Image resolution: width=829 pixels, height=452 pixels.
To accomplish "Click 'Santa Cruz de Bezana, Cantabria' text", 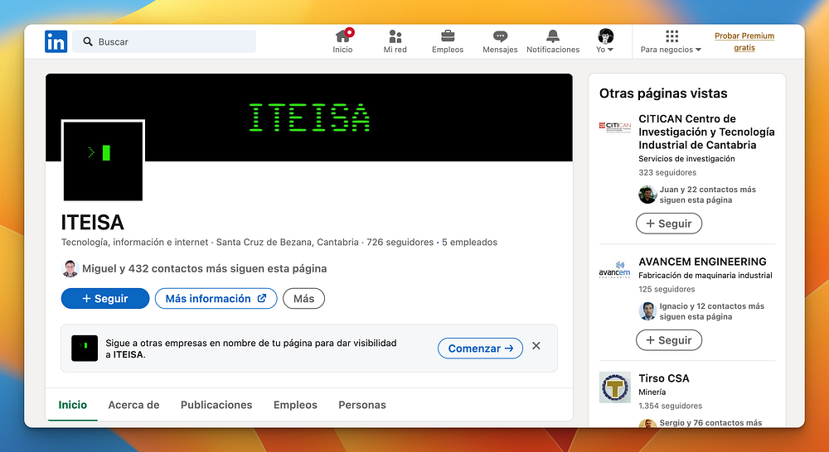I will (288, 243).
